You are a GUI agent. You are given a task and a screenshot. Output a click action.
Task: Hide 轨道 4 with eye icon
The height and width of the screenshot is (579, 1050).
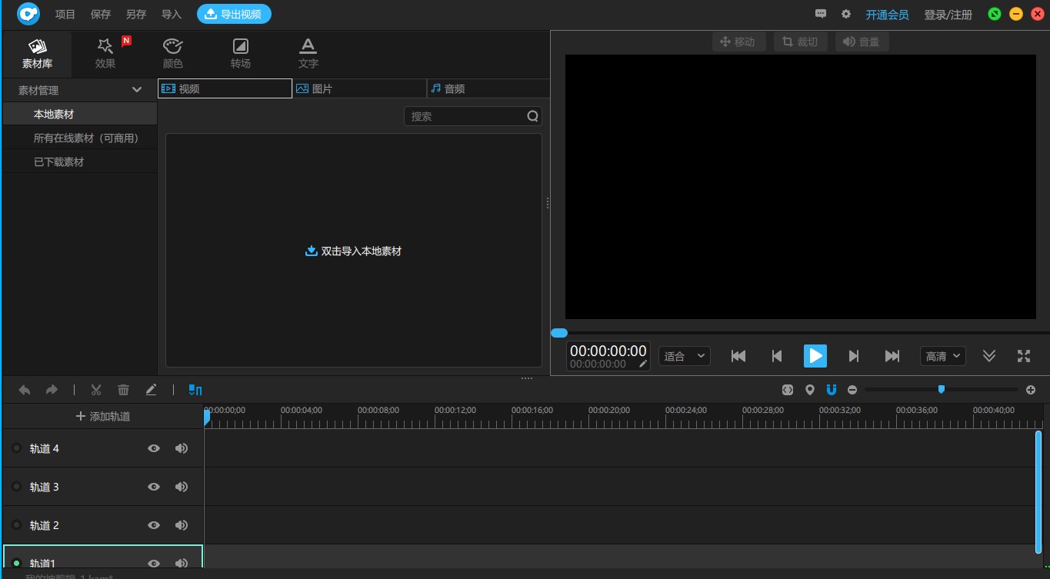pos(154,448)
